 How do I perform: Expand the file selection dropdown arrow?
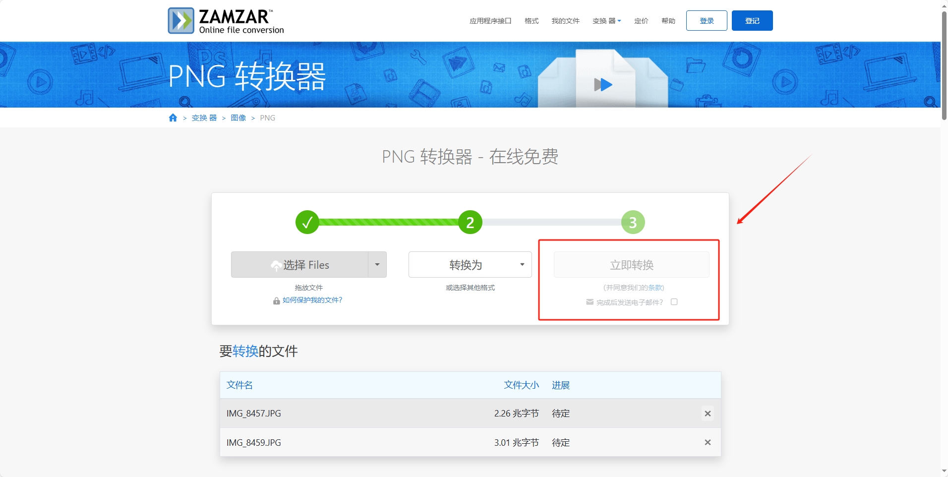coord(377,264)
